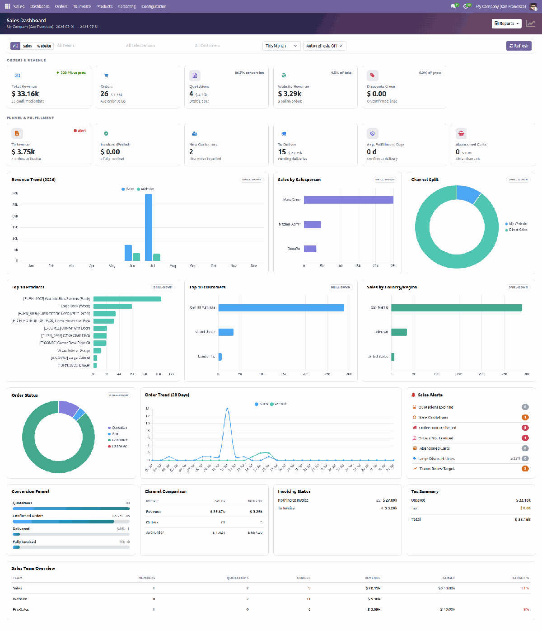The image size is (542, 631).
Task: Click the New Customers user-plus icon
Action: (195, 133)
